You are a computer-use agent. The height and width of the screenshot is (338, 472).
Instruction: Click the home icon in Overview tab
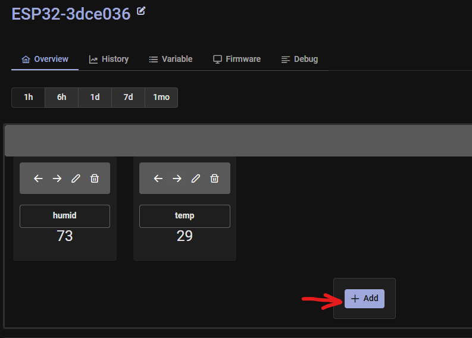coord(26,60)
